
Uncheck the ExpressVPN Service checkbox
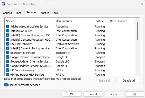click(x=7, y=53)
